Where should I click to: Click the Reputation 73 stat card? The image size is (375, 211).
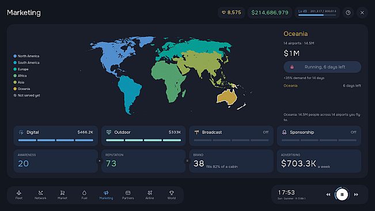pos(143,161)
